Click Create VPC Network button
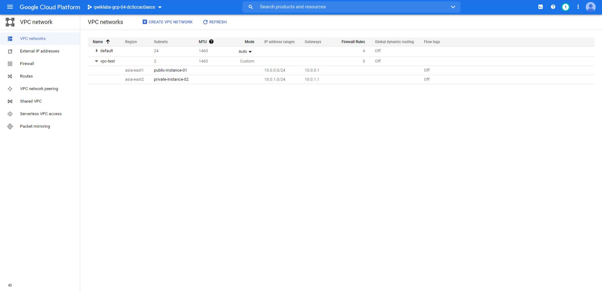Screen dimensions: 602x293 [167, 22]
